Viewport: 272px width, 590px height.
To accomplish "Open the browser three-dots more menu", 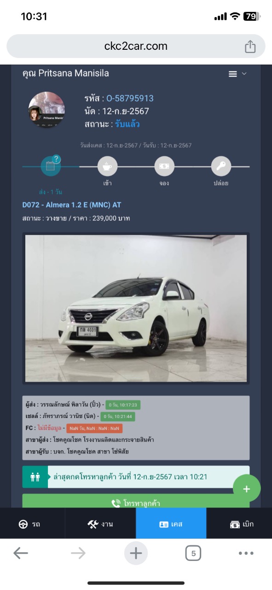I will pos(246,553).
